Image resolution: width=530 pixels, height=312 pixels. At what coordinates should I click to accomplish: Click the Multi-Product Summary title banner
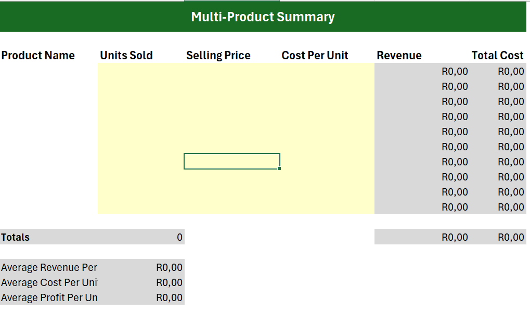[263, 17]
